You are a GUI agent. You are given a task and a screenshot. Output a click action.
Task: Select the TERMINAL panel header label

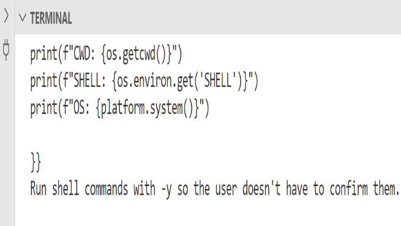[51, 18]
